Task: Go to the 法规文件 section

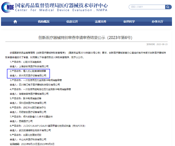Action: click(x=101, y=22)
